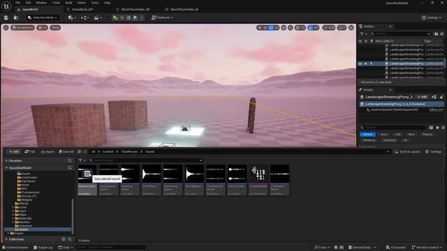Viewport: 447px width, 251px height.
Task: Open the Selection Mode dropdown
Action: (x=43, y=17)
